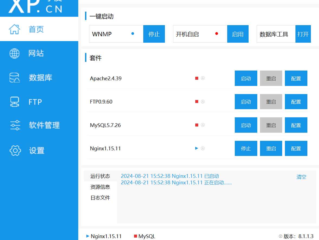The image size is (319, 240).
Task: Restart Nginx1.15.11 with 重启
Action: [x=271, y=148]
